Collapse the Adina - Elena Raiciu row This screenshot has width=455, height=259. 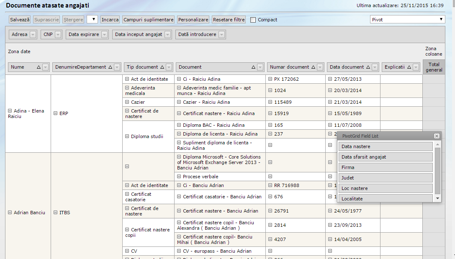pyautogui.click(x=10, y=111)
